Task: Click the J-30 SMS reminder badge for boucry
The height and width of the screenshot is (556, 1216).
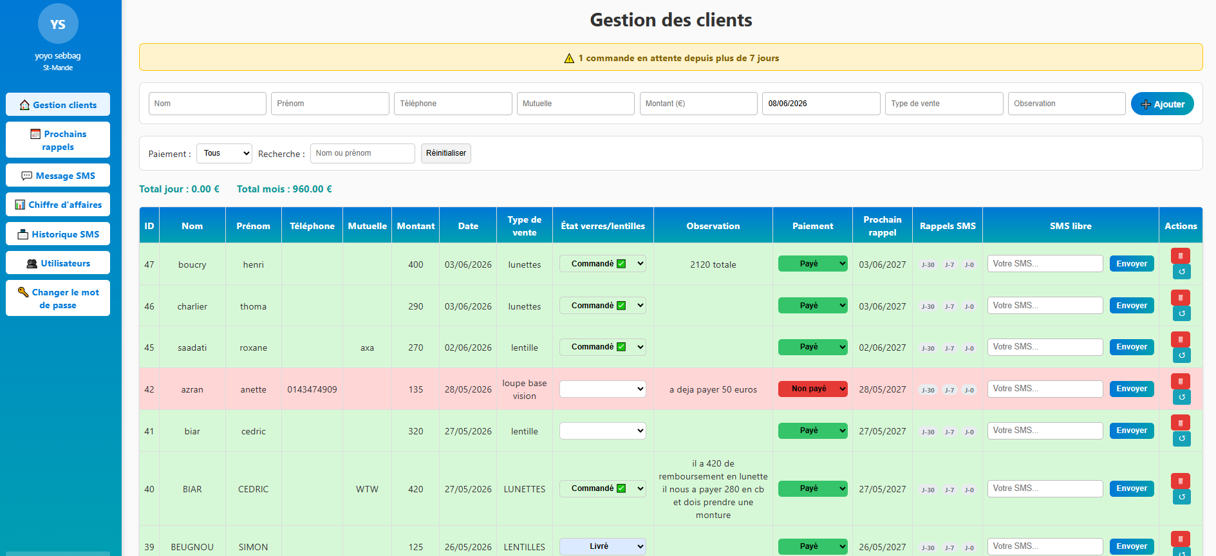Action: [928, 264]
